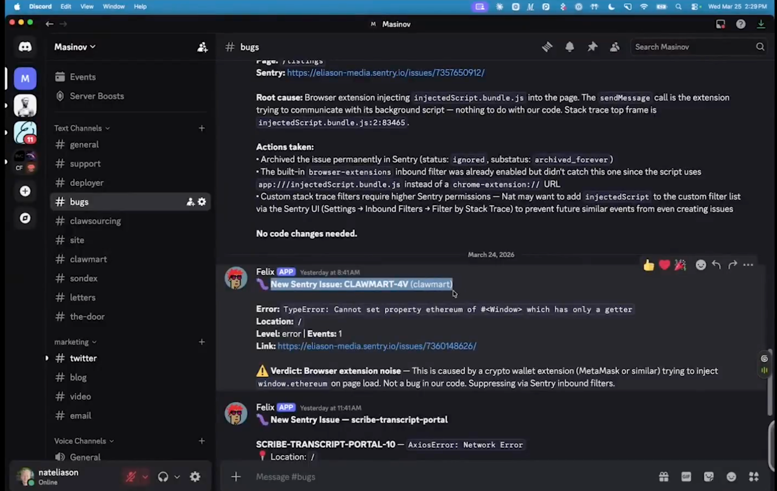The width and height of the screenshot is (777, 491).
Task: Show the member list icon
Action: [x=614, y=47]
